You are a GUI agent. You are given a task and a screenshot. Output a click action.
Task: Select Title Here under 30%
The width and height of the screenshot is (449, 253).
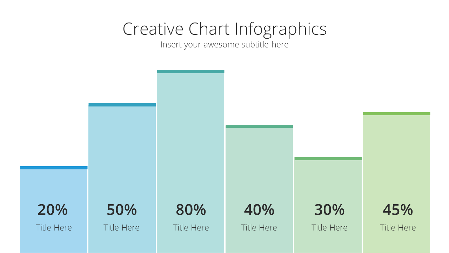329,228
